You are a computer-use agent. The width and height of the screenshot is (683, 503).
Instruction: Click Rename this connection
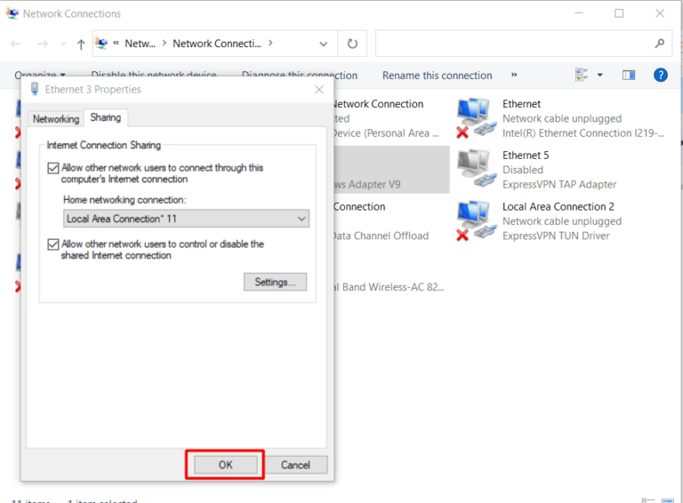(x=437, y=76)
